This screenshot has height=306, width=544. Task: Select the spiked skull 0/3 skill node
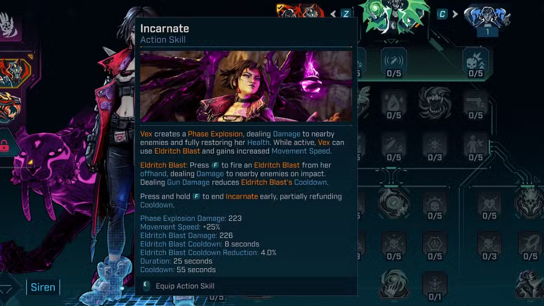pos(435,148)
